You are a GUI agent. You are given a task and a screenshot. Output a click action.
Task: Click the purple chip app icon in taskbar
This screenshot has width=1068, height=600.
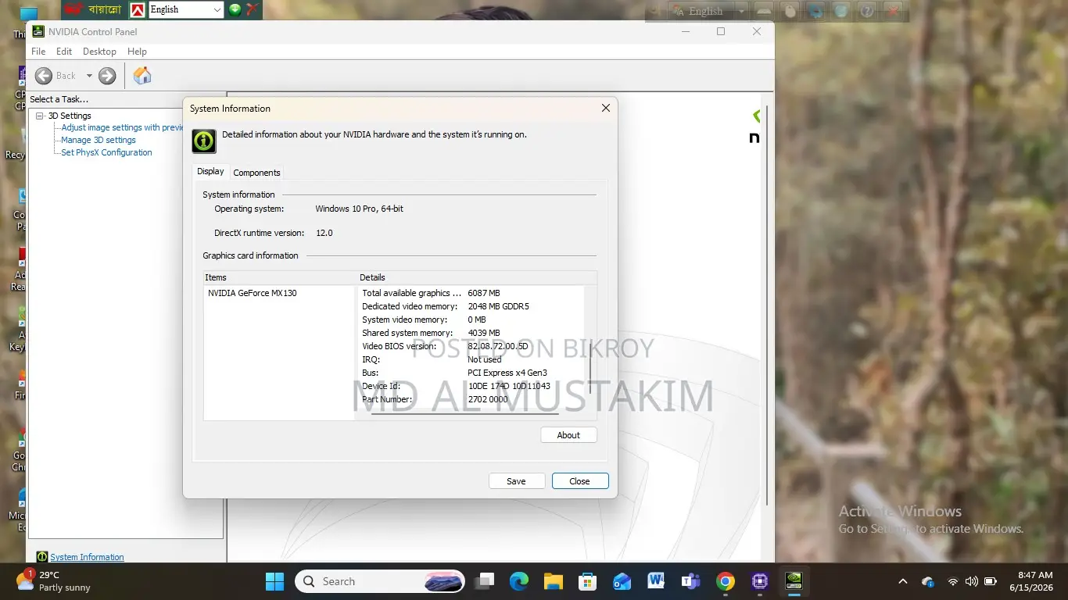pyautogui.click(x=760, y=581)
